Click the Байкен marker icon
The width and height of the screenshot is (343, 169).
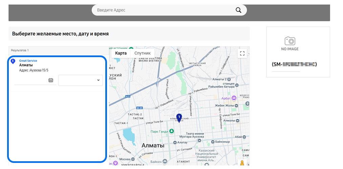click(x=165, y=162)
